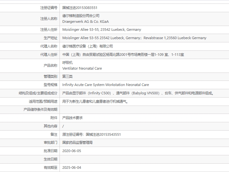Select production address containing Revalstrasse 1,23560

[x=134, y=38]
